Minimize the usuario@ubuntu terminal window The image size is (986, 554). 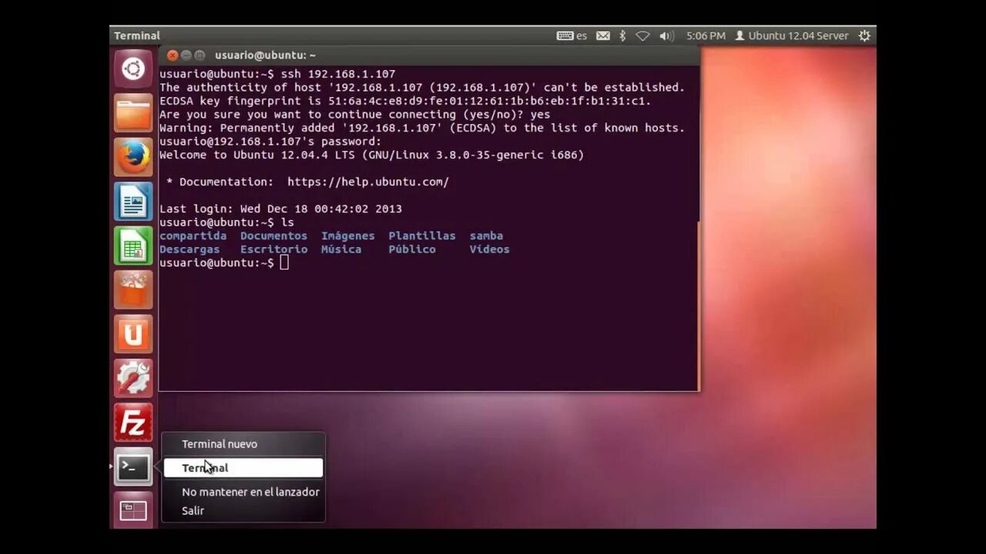click(186, 55)
